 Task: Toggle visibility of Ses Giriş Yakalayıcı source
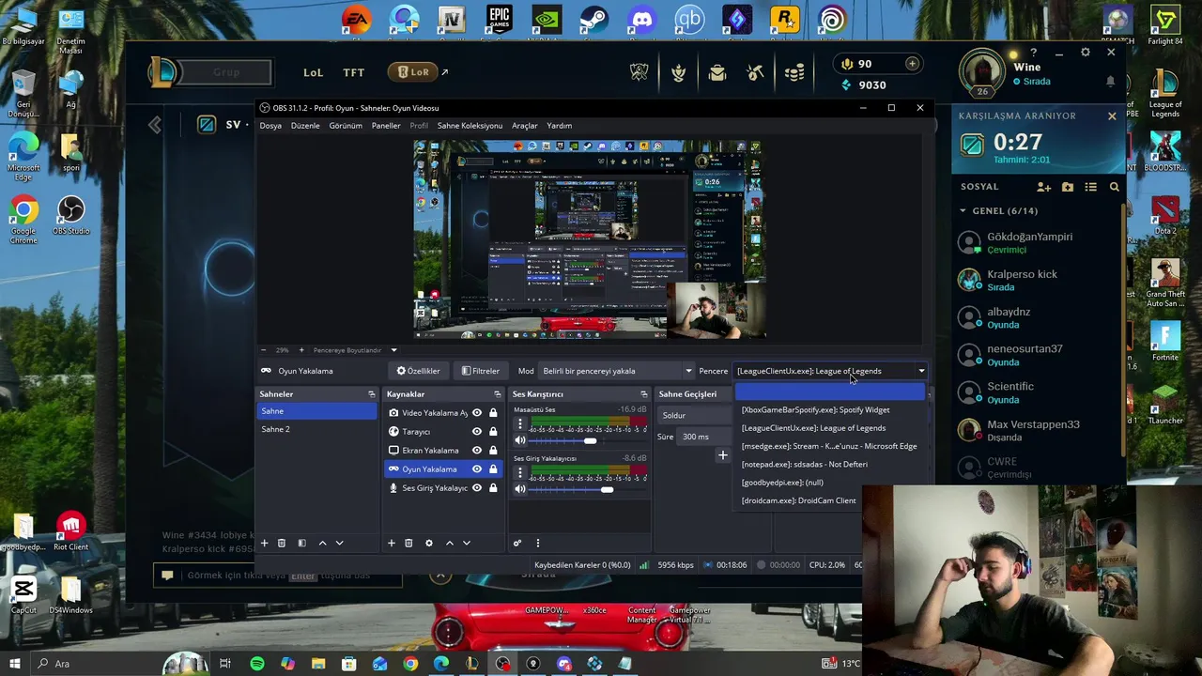[x=477, y=488]
